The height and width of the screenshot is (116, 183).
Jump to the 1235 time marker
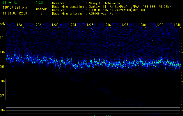click(x=90, y=25)
